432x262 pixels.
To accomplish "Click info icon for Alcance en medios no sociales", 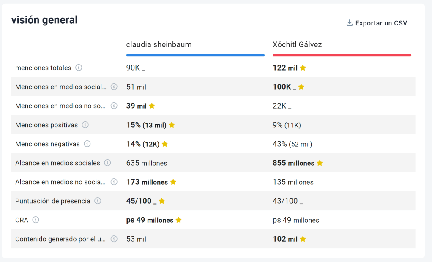I will [114, 182].
